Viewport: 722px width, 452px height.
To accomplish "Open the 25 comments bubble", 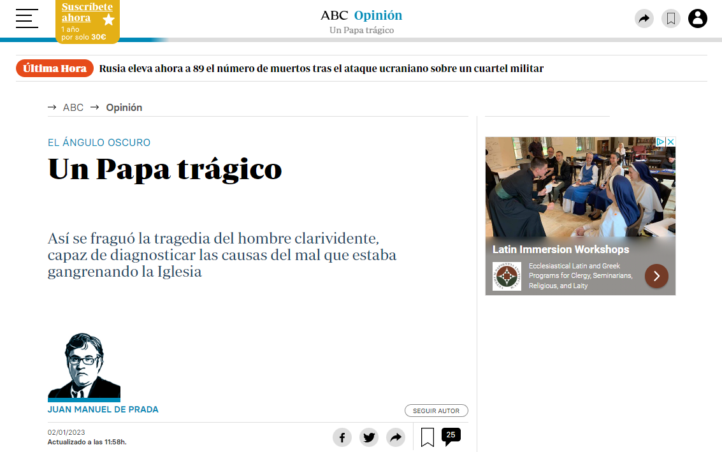I will 451,436.
